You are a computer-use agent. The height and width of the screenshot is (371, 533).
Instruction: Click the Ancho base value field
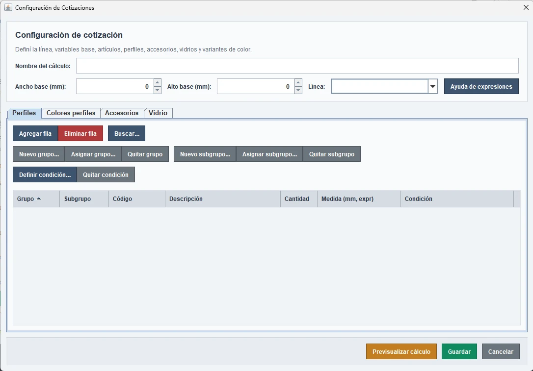coord(115,87)
